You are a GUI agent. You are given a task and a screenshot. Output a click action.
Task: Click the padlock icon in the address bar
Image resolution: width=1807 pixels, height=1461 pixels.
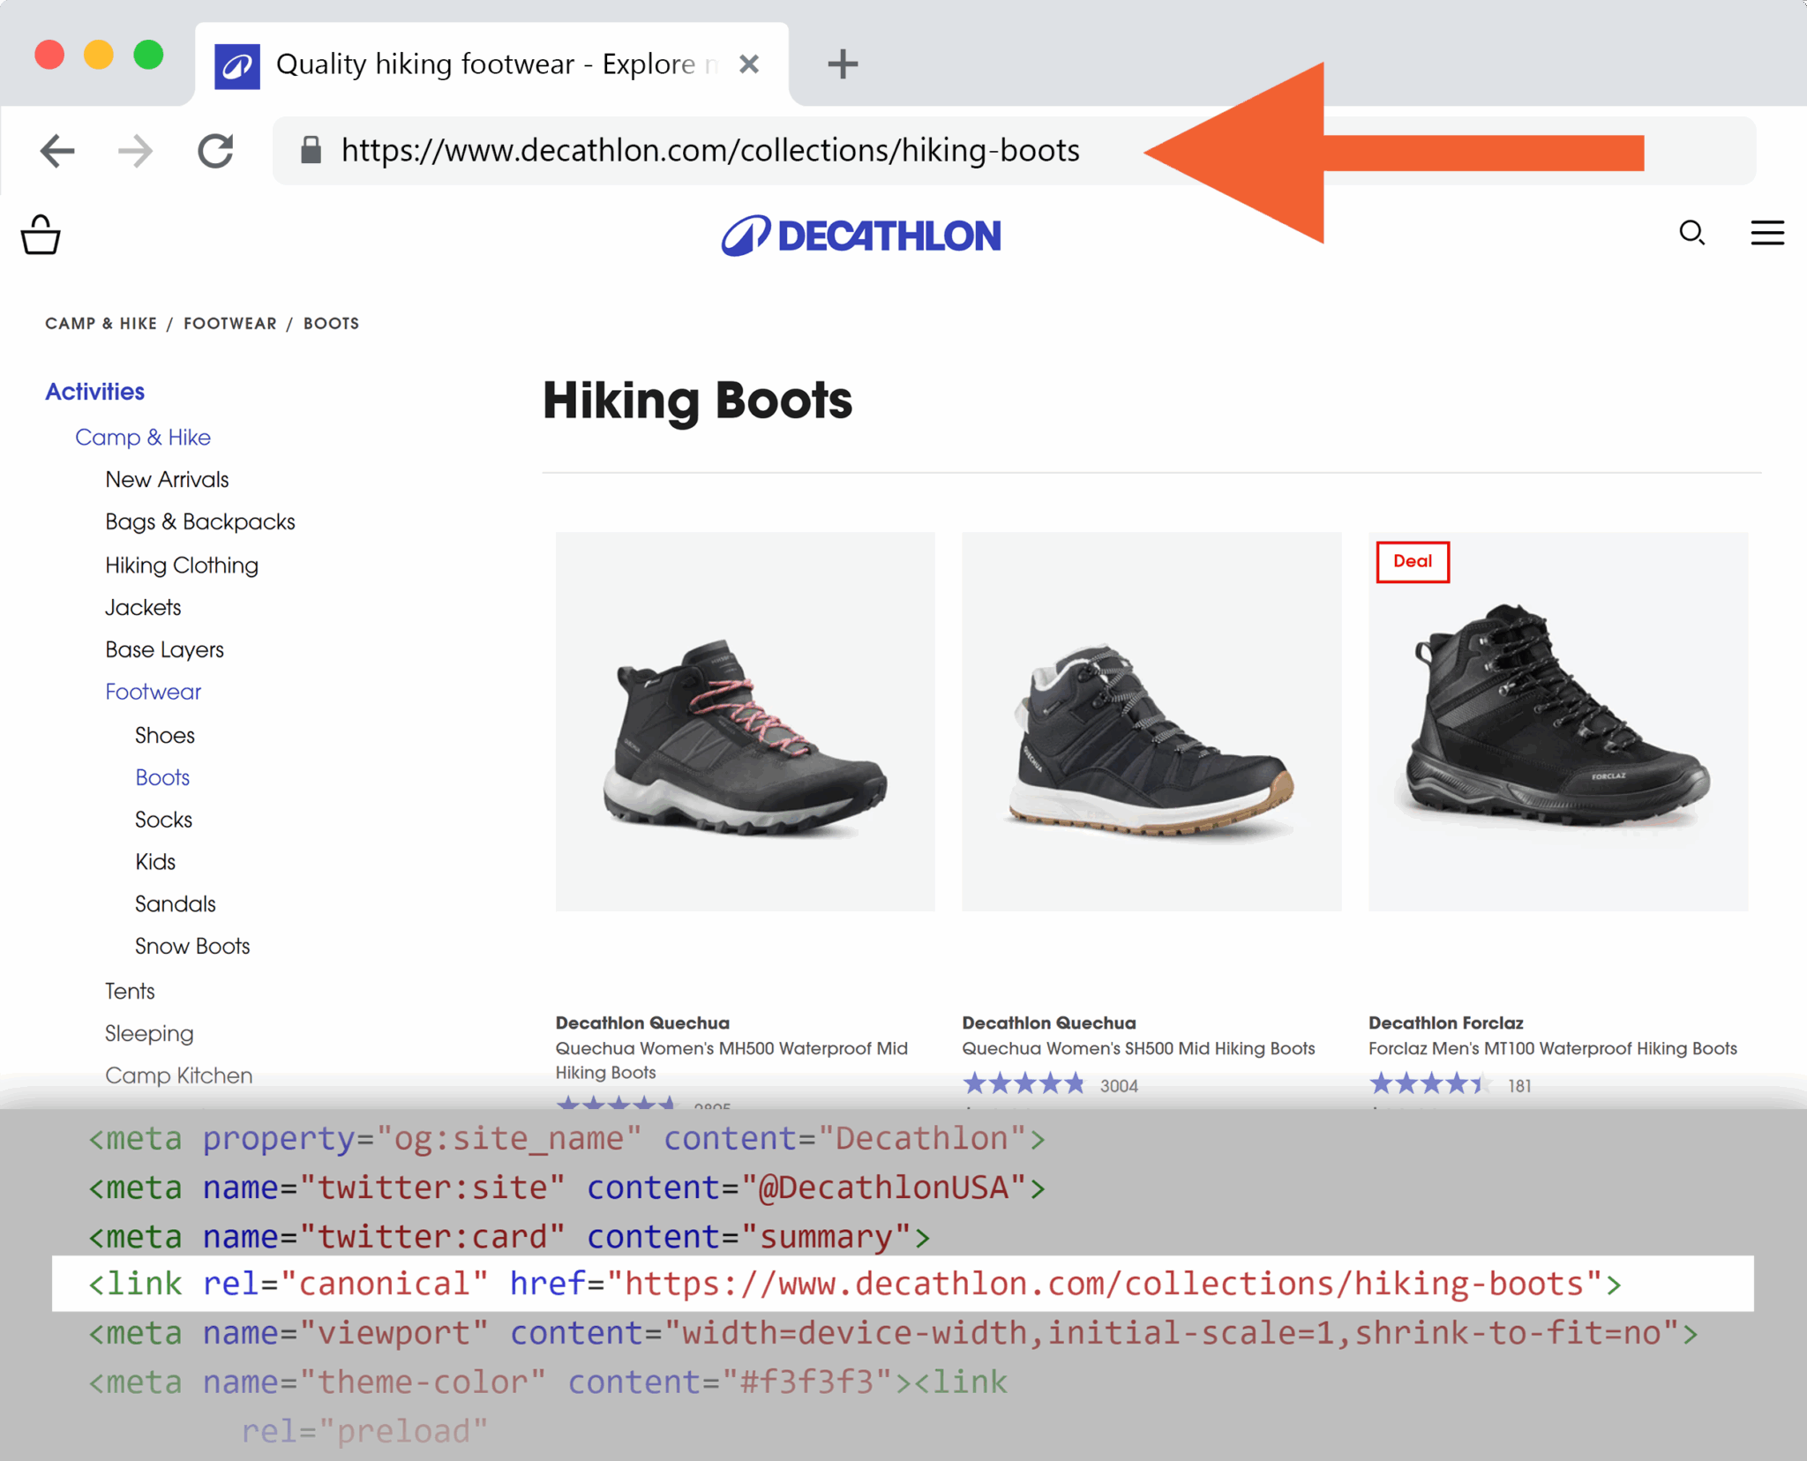pyautogui.click(x=311, y=150)
